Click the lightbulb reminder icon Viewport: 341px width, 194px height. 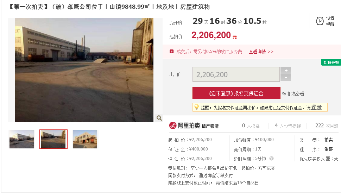(196, 107)
